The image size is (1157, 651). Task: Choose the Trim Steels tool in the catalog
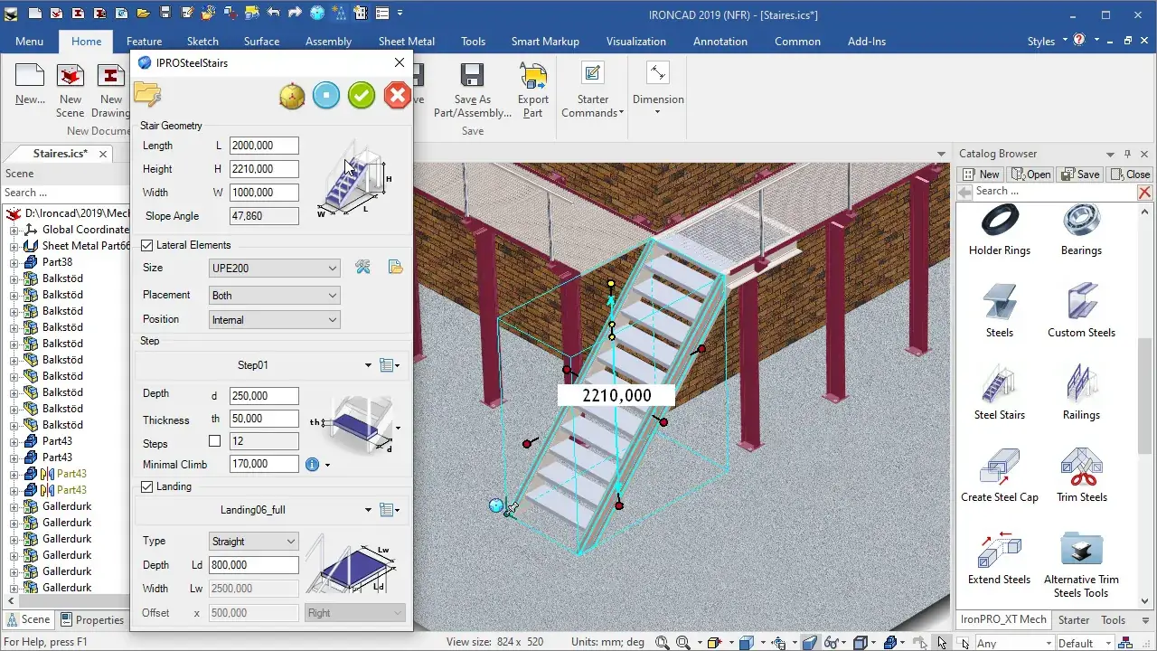coord(1081,476)
